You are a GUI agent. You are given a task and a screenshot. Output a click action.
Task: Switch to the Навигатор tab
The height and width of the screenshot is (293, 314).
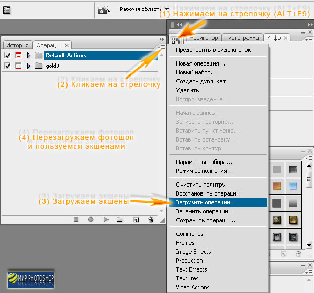204,38
